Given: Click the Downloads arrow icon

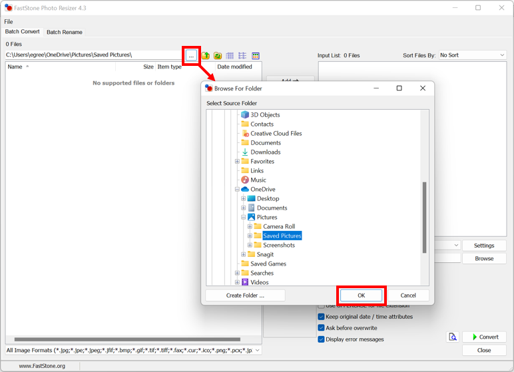Looking at the screenshot, I should pos(245,152).
